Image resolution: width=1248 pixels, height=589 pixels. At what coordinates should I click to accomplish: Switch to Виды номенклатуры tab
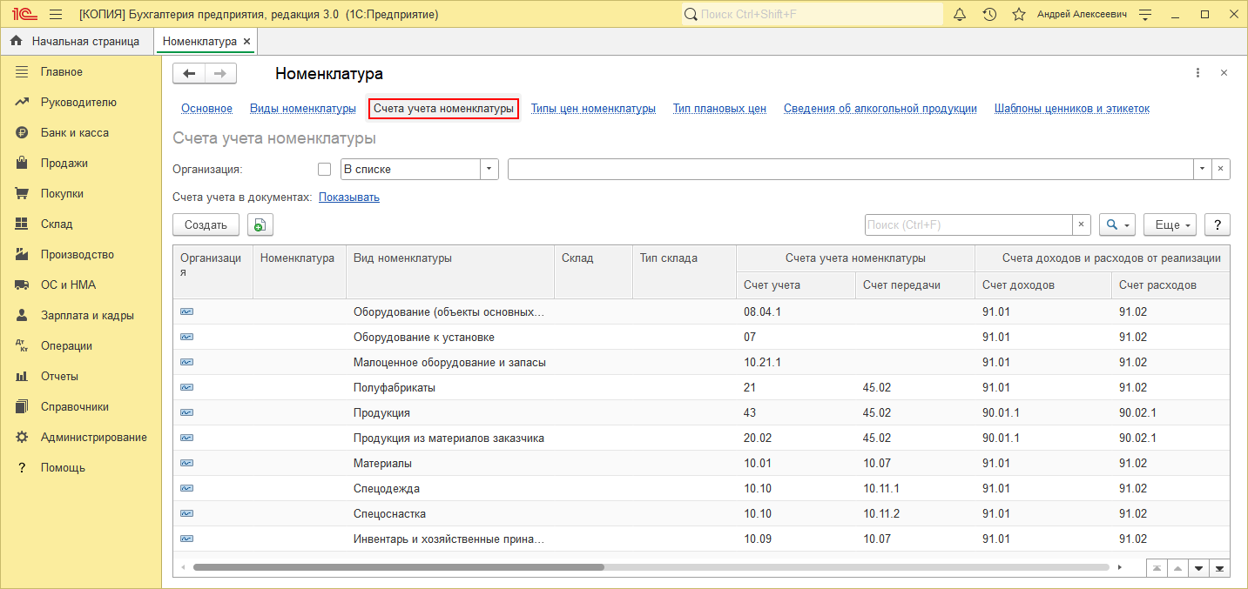point(302,109)
